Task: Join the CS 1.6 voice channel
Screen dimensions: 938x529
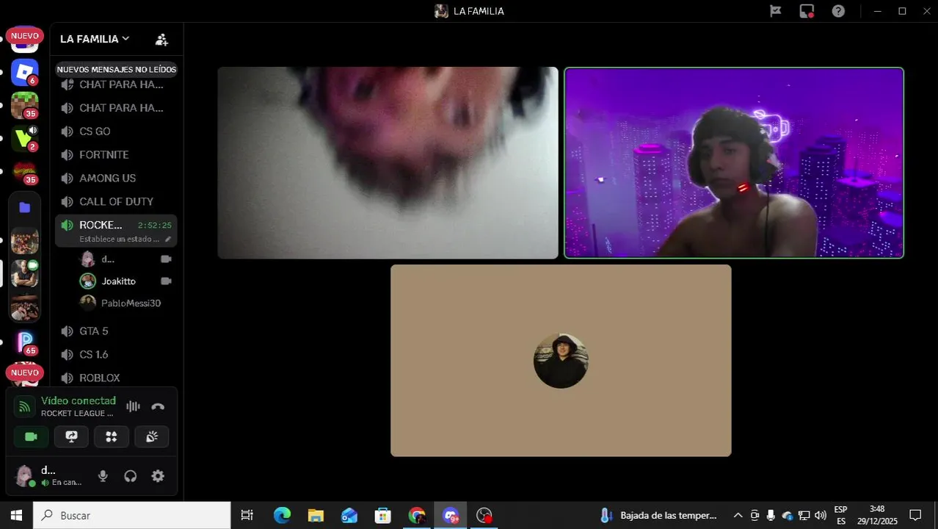Action: tap(116, 355)
